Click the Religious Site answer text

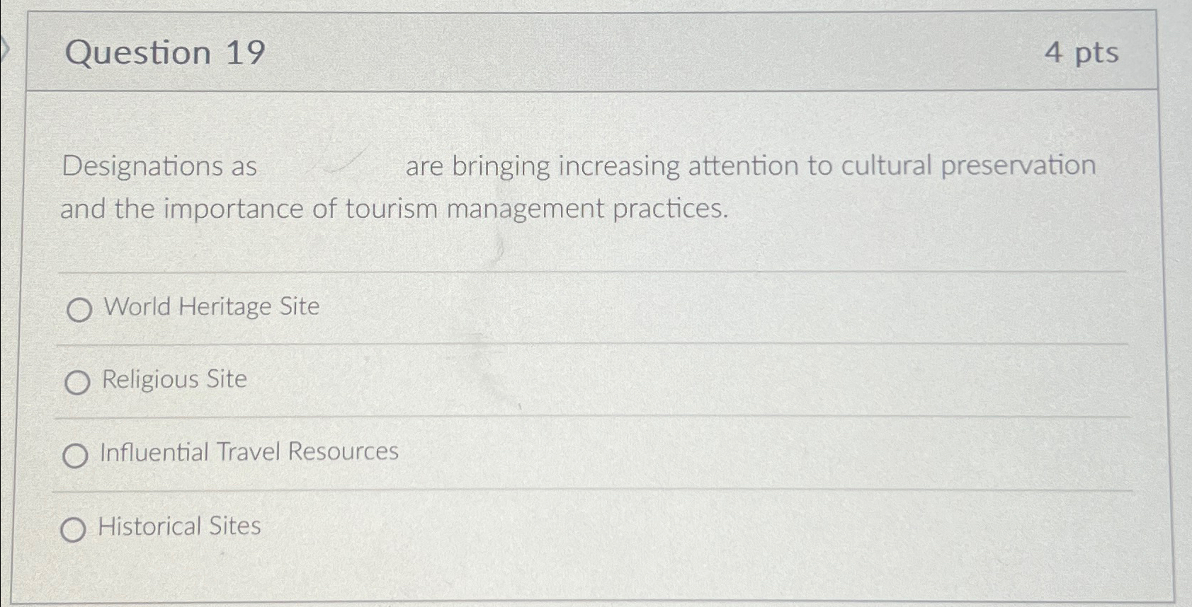tap(173, 380)
